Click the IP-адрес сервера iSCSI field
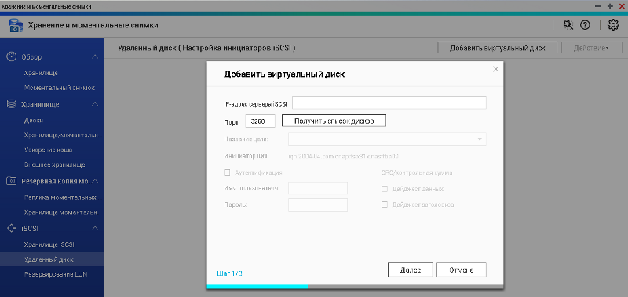This screenshot has width=628, height=297. coord(389,103)
